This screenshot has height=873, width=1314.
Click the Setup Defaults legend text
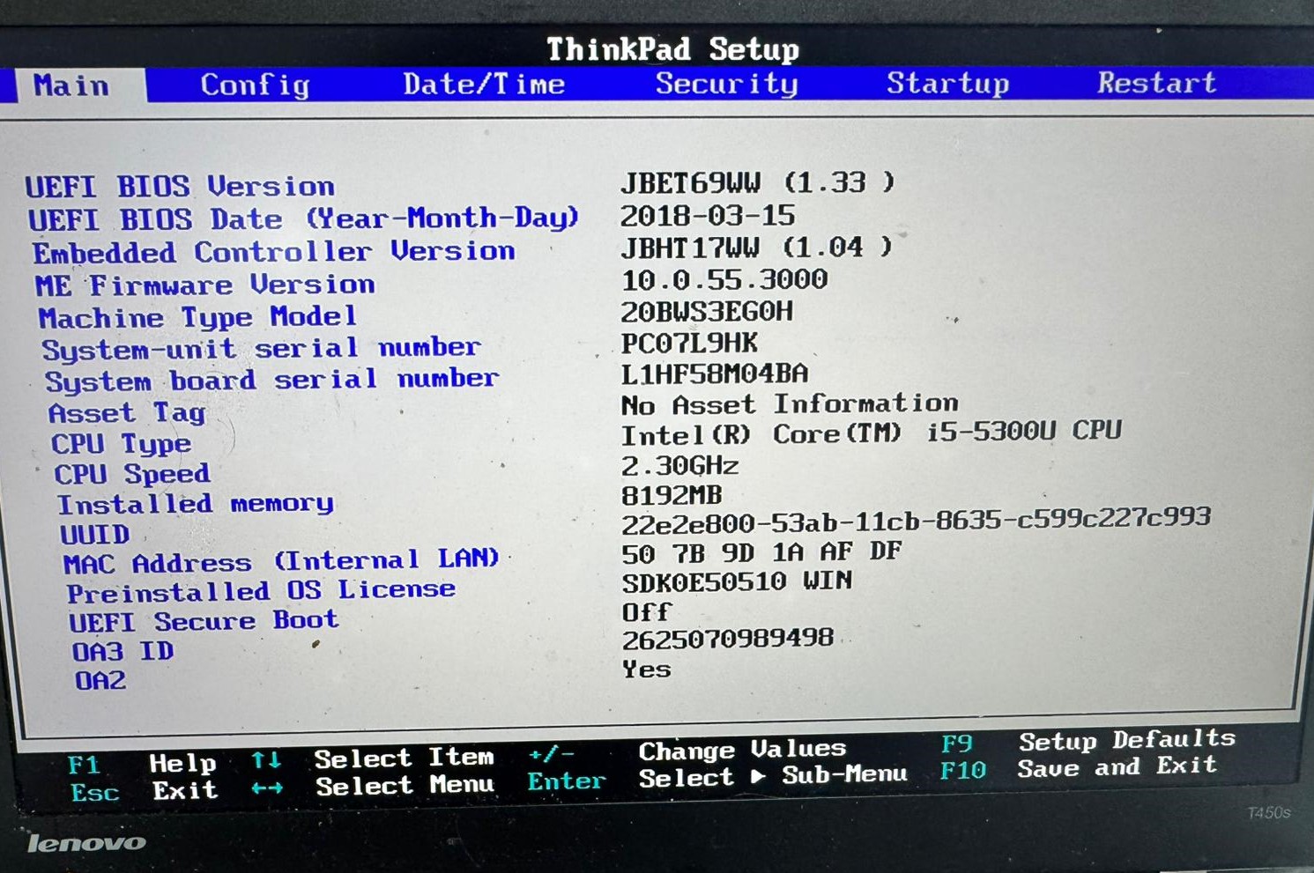click(x=1127, y=740)
